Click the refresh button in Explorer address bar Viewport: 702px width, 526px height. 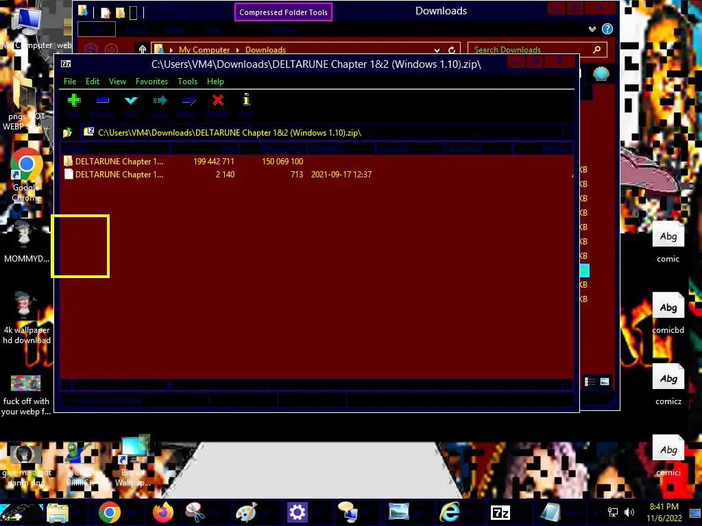(452, 49)
